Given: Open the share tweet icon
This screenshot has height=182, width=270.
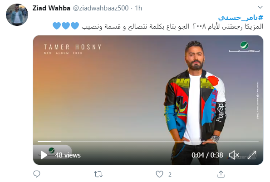Looking at the screenshot, I should click(221, 174).
